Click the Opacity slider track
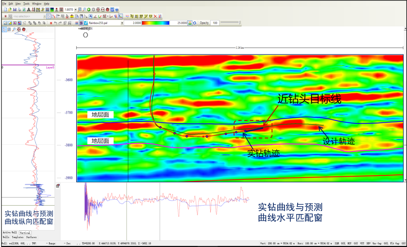407x247 pixels. [x=230, y=23]
